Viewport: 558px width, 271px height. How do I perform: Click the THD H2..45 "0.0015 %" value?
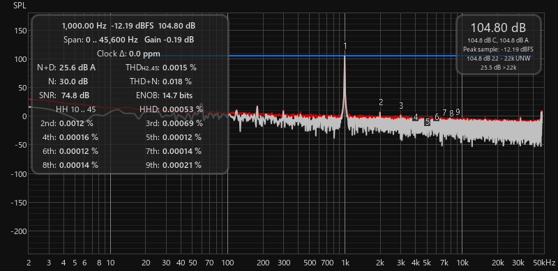point(179,68)
